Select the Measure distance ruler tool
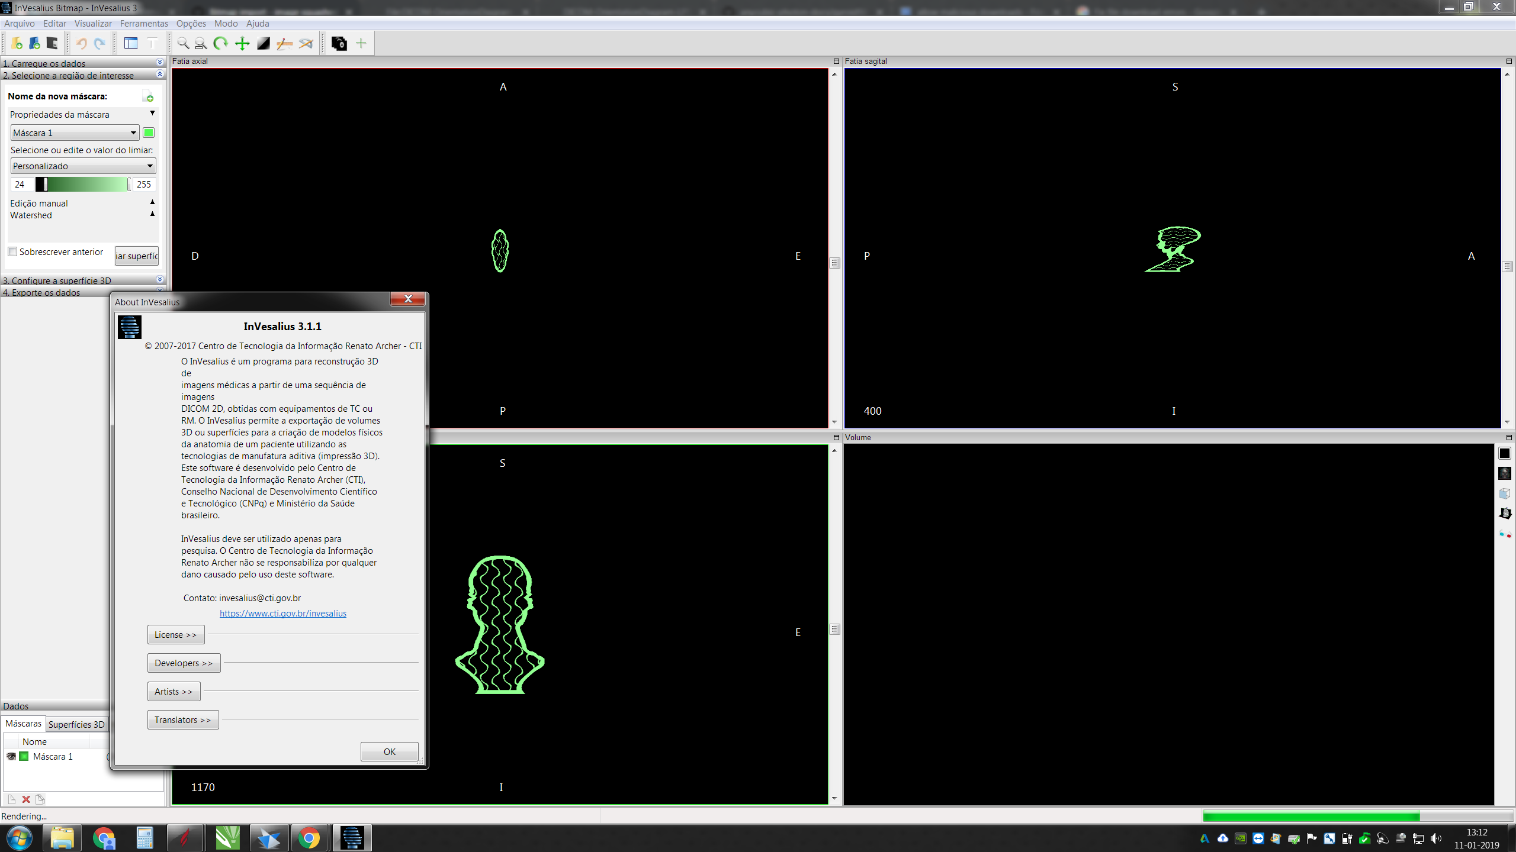The height and width of the screenshot is (852, 1516). pos(284,43)
